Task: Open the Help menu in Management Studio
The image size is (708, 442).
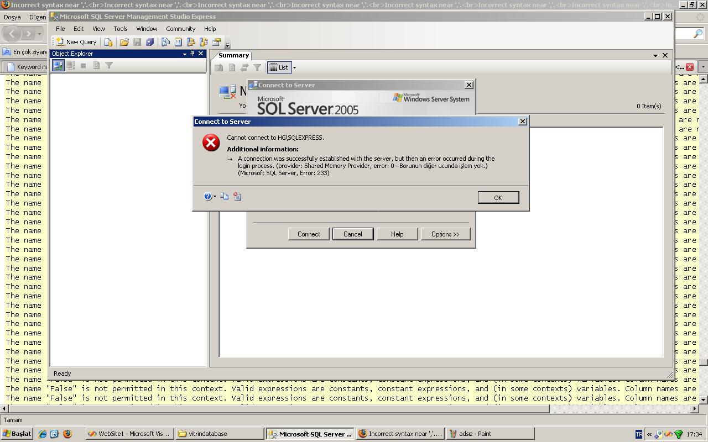Action: click(x=210, y=29)
